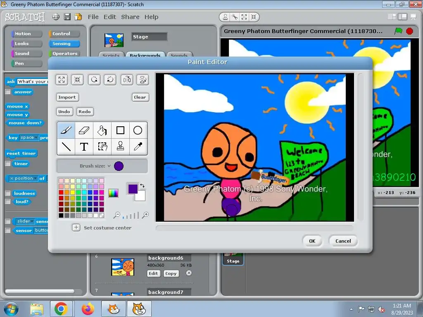Select the Ellipse tool
The width and height of the screenshot is (423, 317).
pyautogui.click(x=138, y=130)
